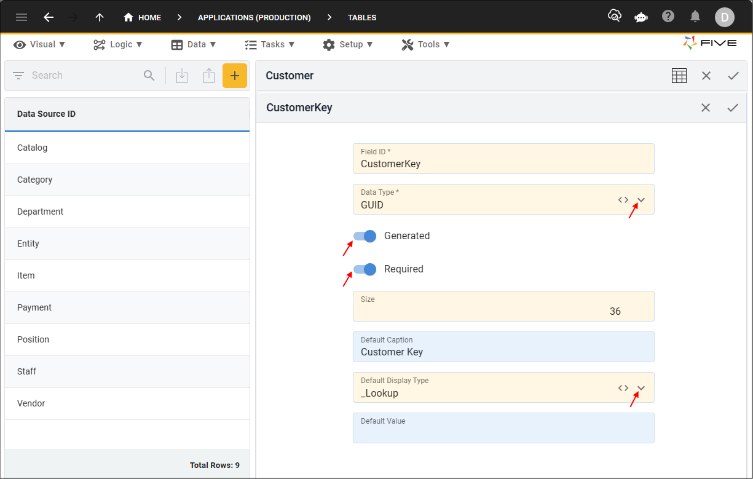Viewport: 753px width, 479px height.
Task: Toggle the Required switch
Action: click(x=365, y=269)
